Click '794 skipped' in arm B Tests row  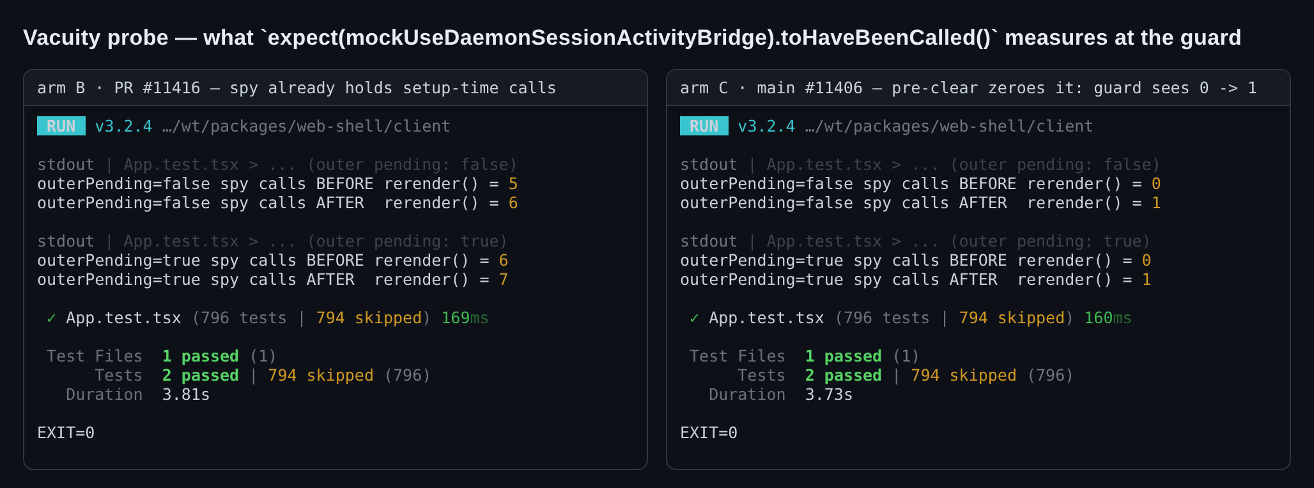(321, 376)
